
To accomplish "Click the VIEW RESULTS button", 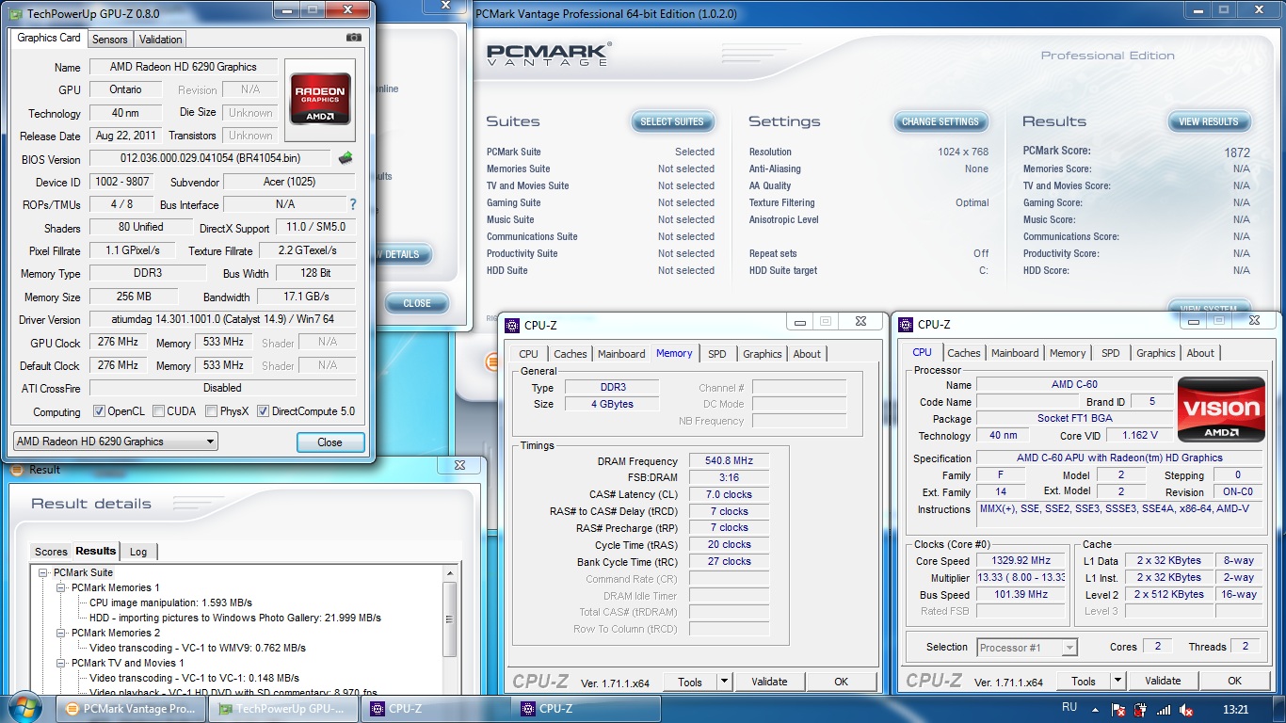I will tap(1209, 121).
